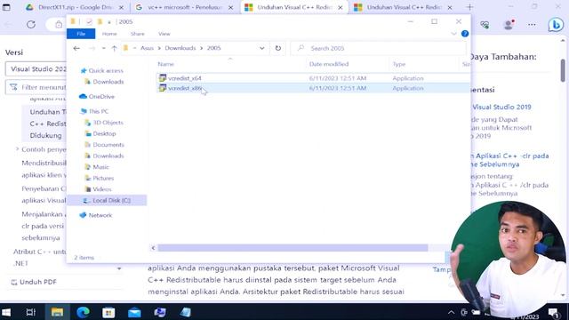The image size is (569, 320).
Task: Open the notification center icon
Action: point(554,312)
